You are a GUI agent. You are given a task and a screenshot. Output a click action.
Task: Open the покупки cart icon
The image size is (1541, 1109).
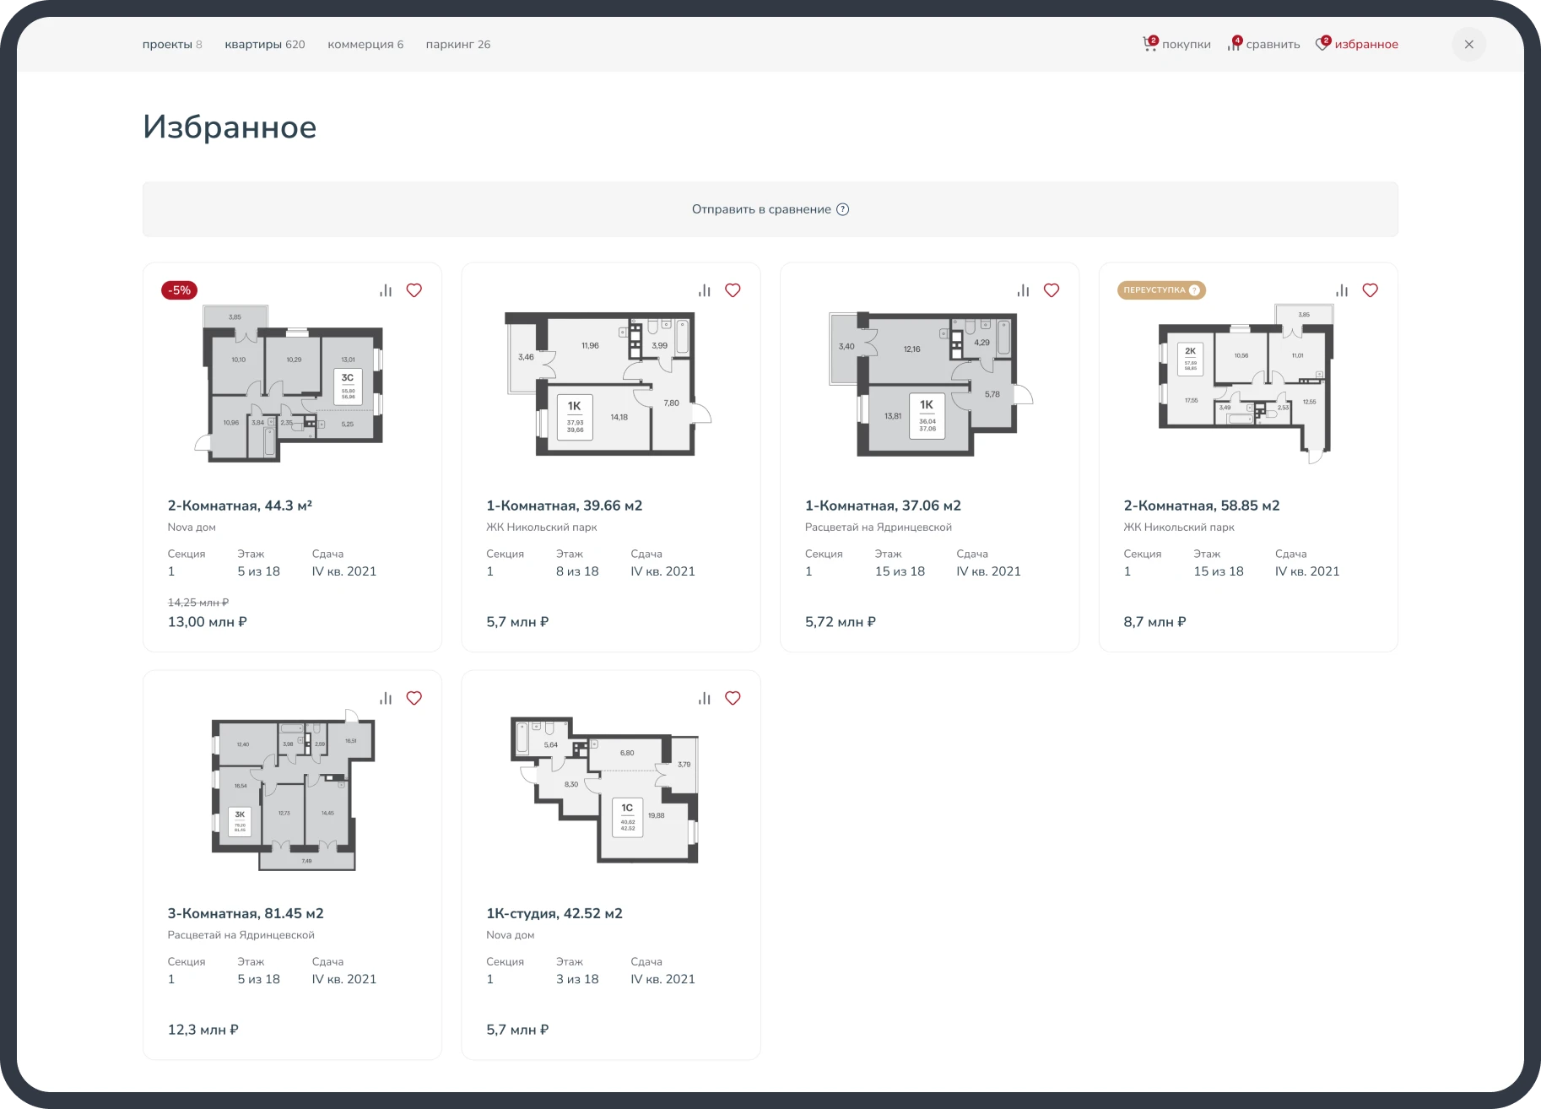(1150, 44)
